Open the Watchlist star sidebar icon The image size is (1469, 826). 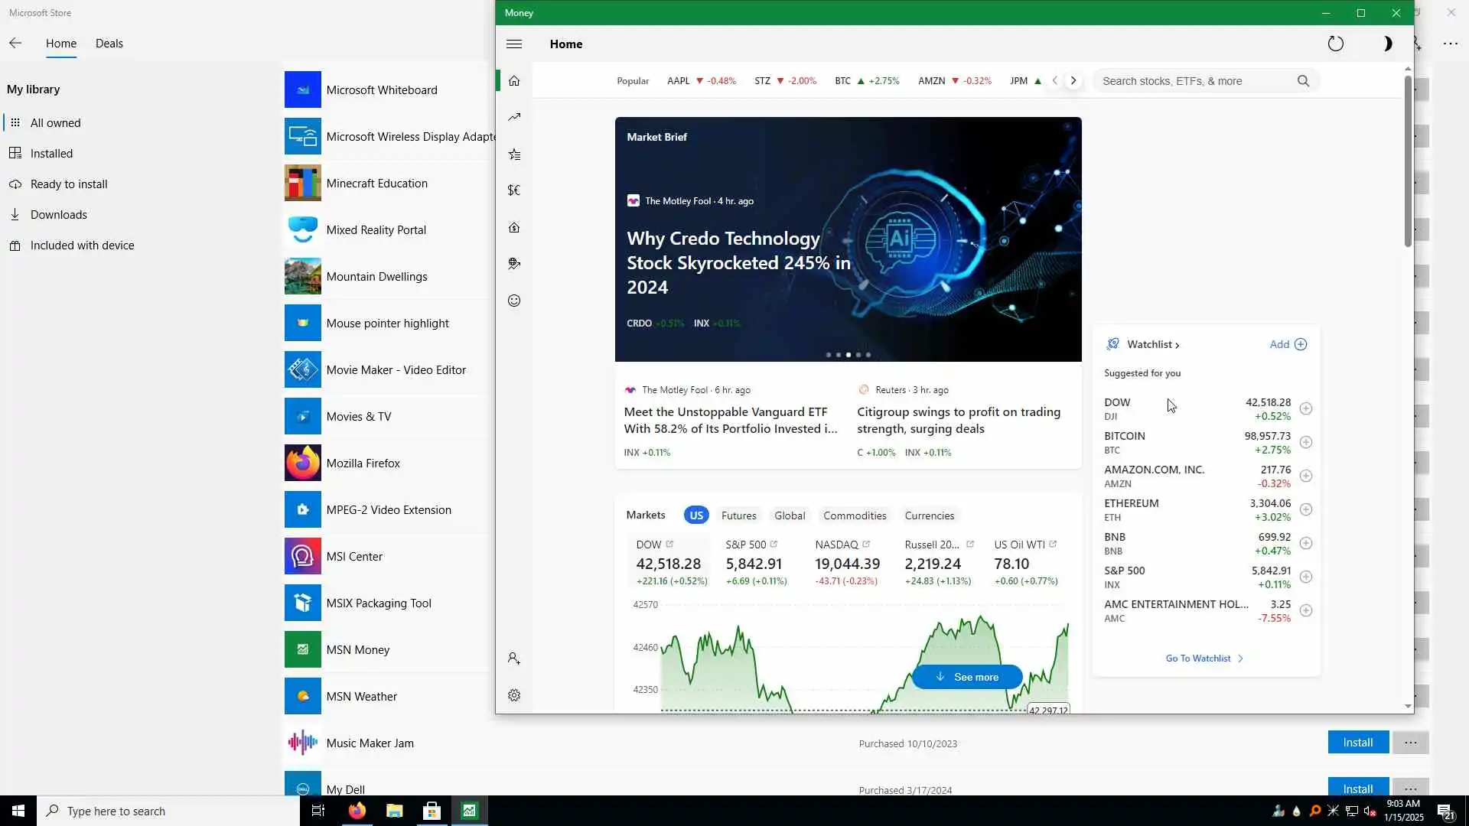[x=514, y=154]
